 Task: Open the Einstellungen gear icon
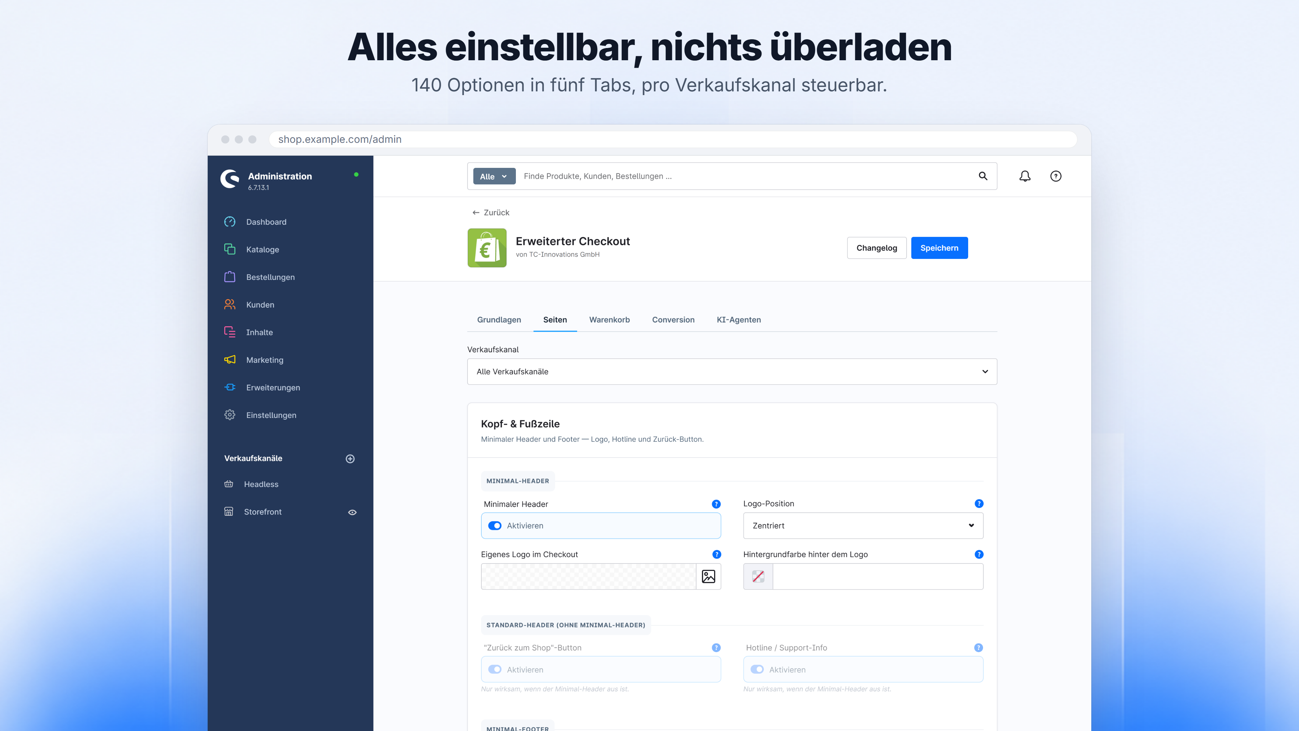230,415
